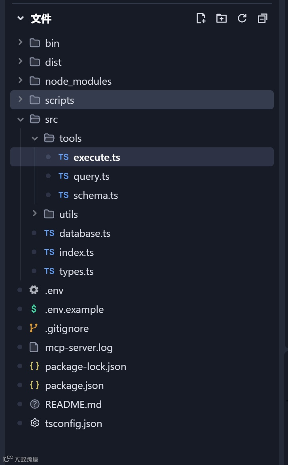
Task: Click the new file icon
Action: click(201, 18)
